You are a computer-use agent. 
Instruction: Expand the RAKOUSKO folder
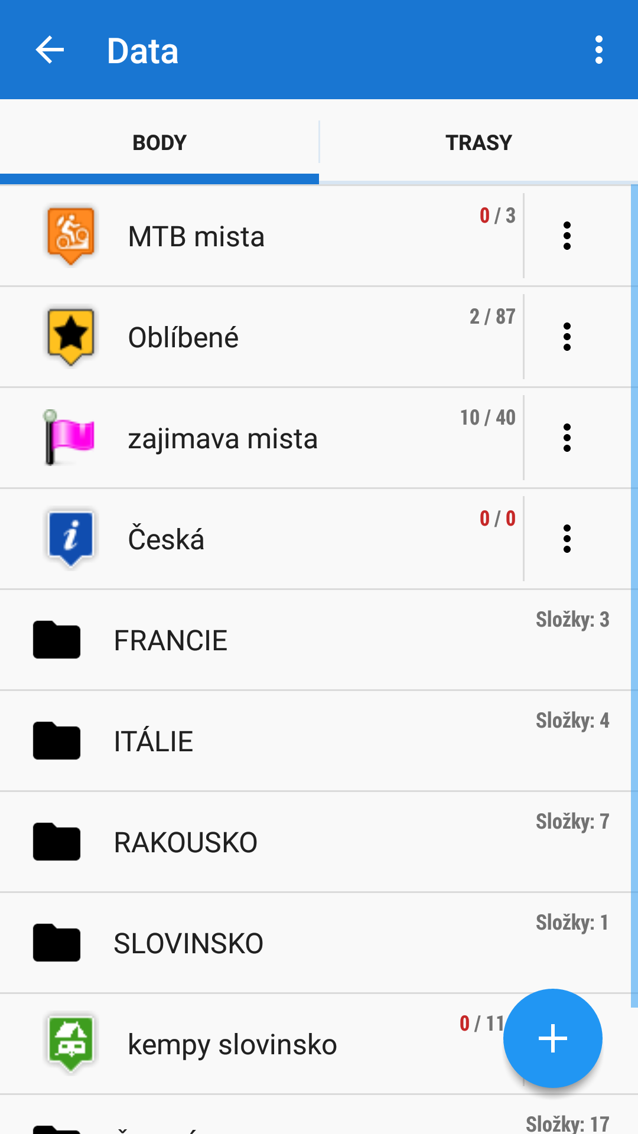click(185, 842)
